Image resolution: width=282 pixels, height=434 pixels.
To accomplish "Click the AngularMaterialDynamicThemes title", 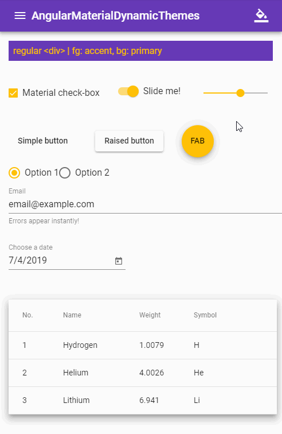I will [x=115, y=15].
